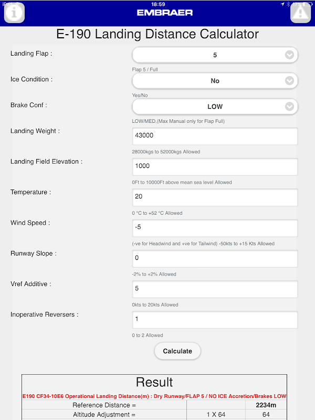The width and height of the screenshot is (315, 420).
Task: Click Landing Field Elevation input 1000
Action: coord(215,166)
